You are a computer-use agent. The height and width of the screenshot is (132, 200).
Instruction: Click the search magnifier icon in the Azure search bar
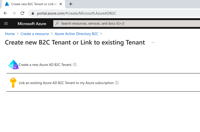point(57,23)
